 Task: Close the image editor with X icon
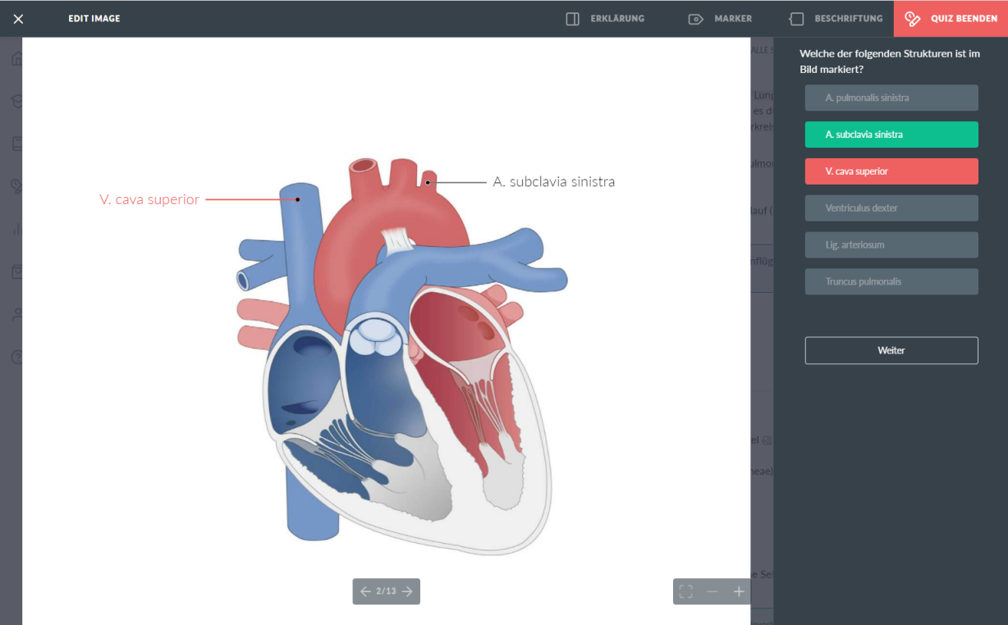pos(18,19)
